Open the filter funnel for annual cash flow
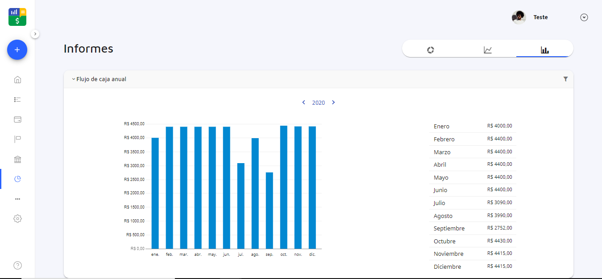 tap(565, 79)
